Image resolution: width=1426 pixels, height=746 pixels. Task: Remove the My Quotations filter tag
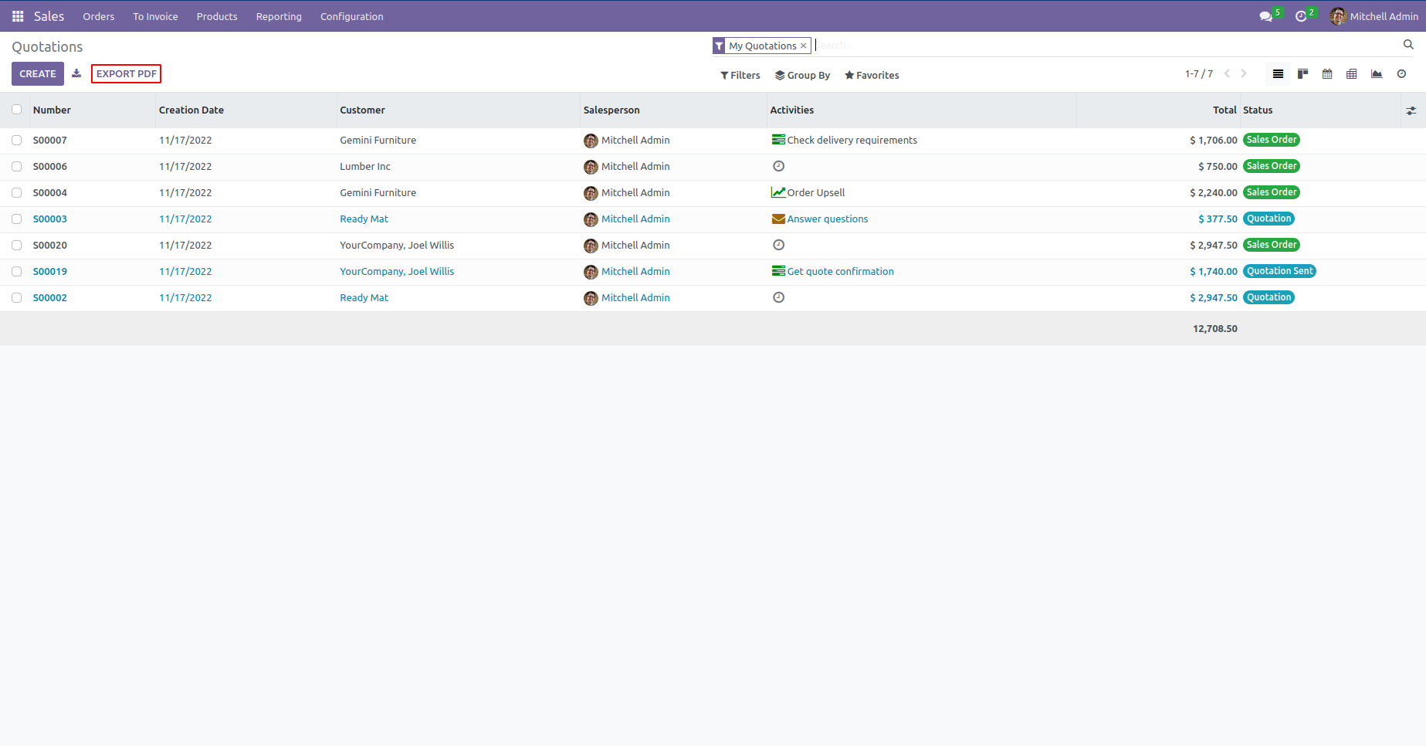pos(803,46)
